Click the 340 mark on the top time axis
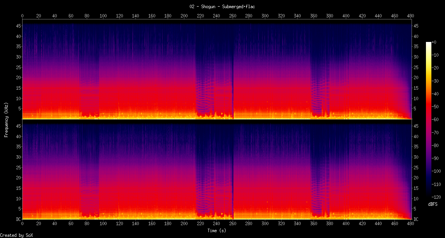This screenshot has width=445, height=238. coord(298,16)
